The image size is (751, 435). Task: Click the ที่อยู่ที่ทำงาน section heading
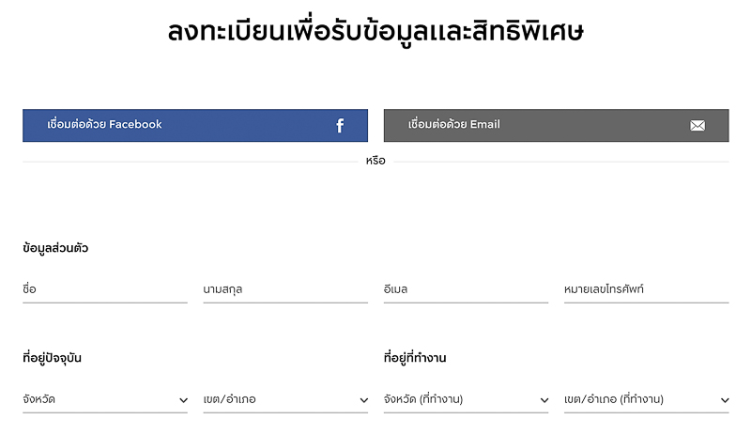coord(415,358)
